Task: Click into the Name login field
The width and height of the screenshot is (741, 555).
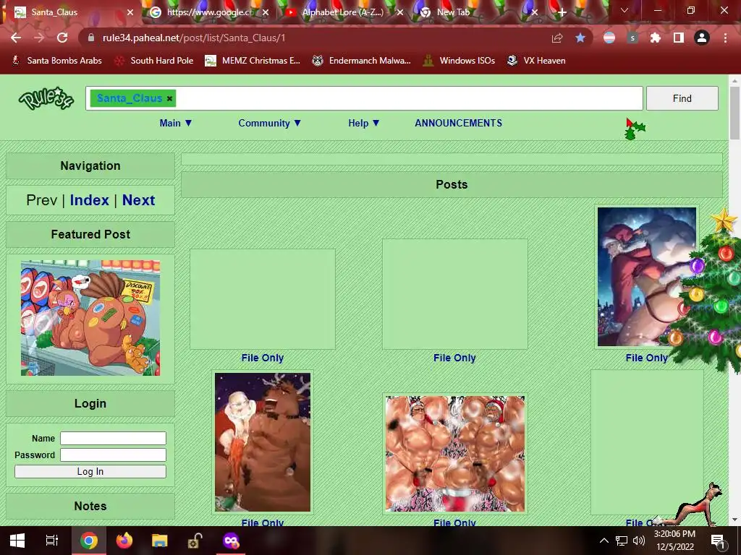Action: point(113,439)
